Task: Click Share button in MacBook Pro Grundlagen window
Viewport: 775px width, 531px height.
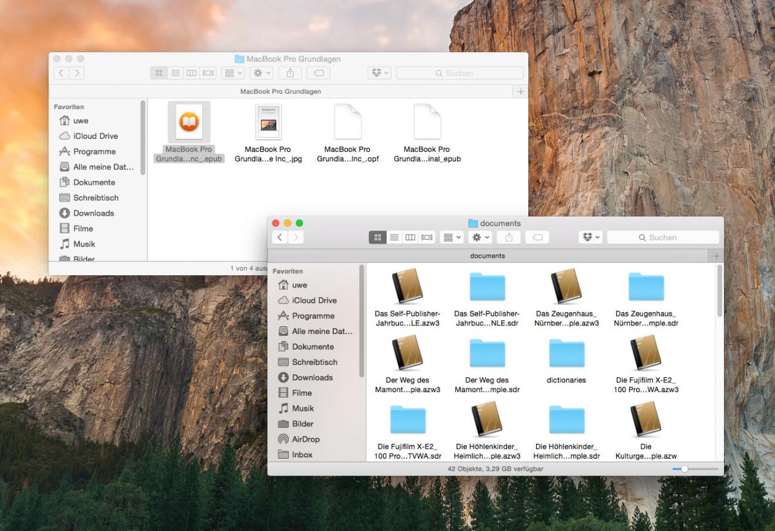Action: [290, 74]
